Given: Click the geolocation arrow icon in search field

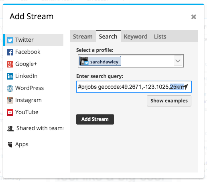Looking at the screenshot, I should pos(186,87).
